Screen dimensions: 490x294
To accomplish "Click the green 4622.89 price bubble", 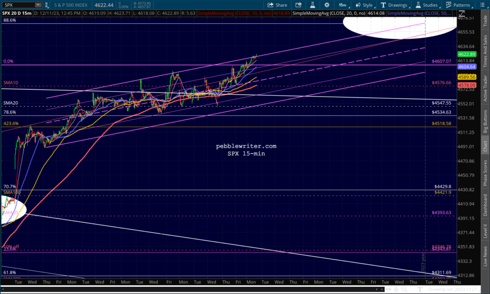I will 467,54.
